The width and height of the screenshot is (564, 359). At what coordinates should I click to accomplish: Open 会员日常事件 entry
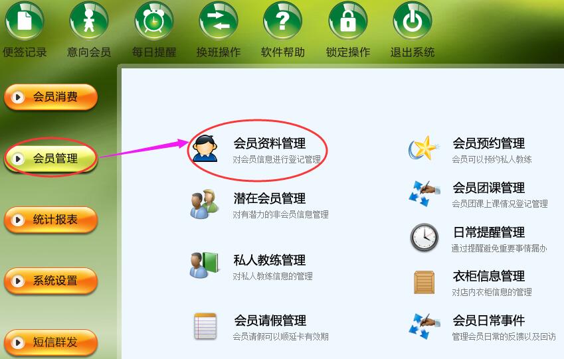click(x=488, y=321)
